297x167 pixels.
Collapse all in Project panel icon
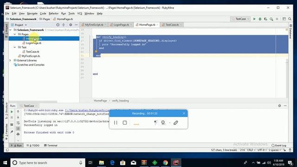click(x=64, y=25)
